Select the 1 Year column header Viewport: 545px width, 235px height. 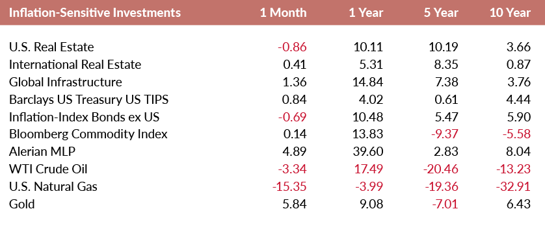366,13
